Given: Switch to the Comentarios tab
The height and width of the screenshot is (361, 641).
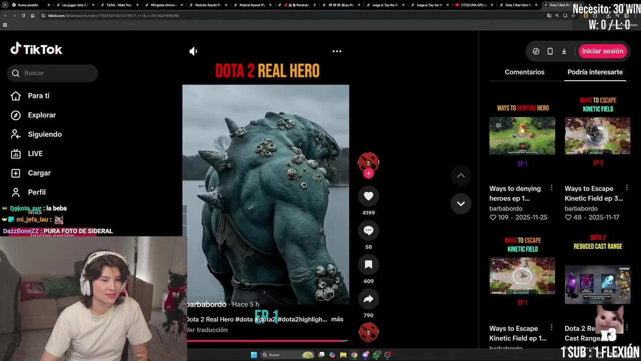Looking at the screenshot, I should tap(524, 72).
